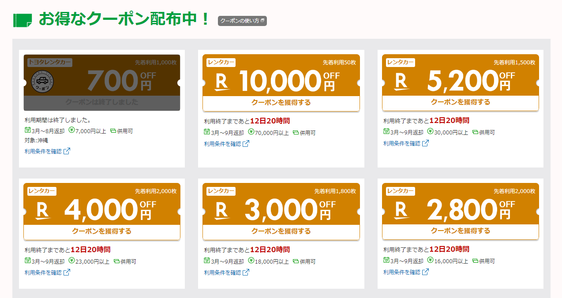Check usage conditions for the 10,000円 coupon
This screenshot has height=298, width=562.
point(226,143)
